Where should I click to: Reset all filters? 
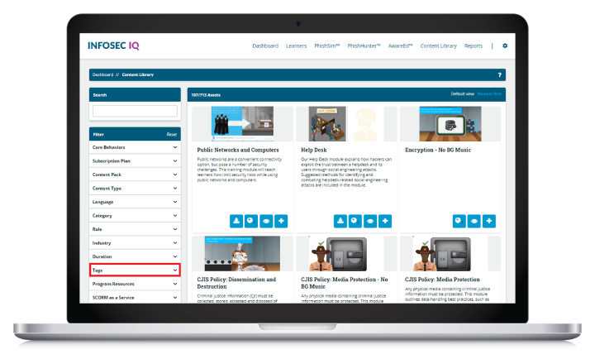(172, 133)
